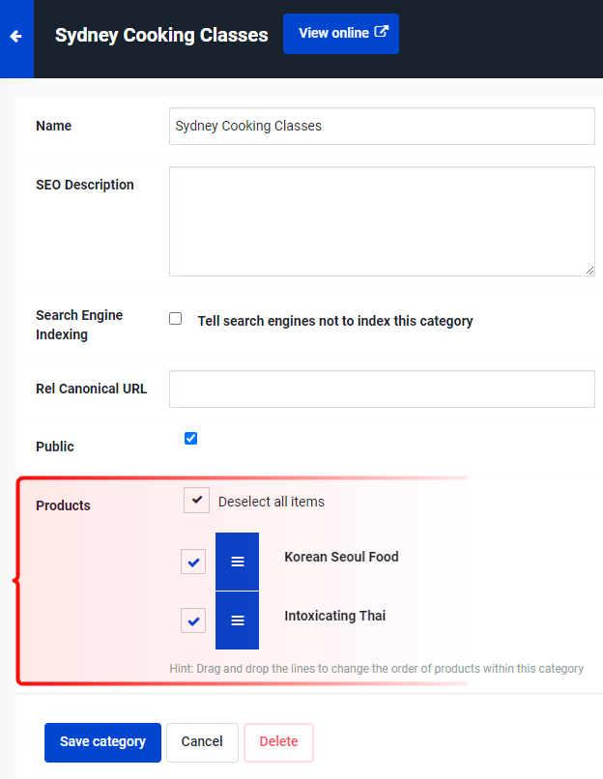Click the Deselect all items label

click(x=272, y=502)
